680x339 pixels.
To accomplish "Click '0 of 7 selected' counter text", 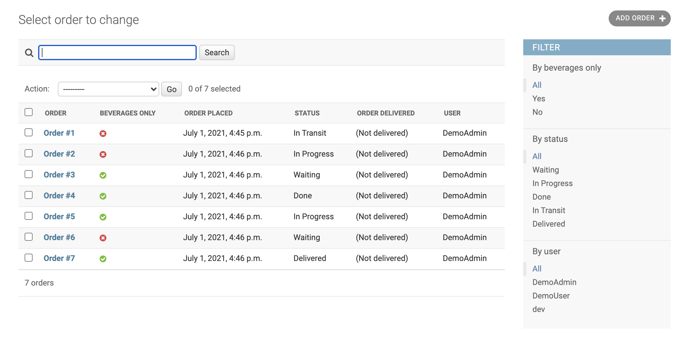I will tap(214, 89).
